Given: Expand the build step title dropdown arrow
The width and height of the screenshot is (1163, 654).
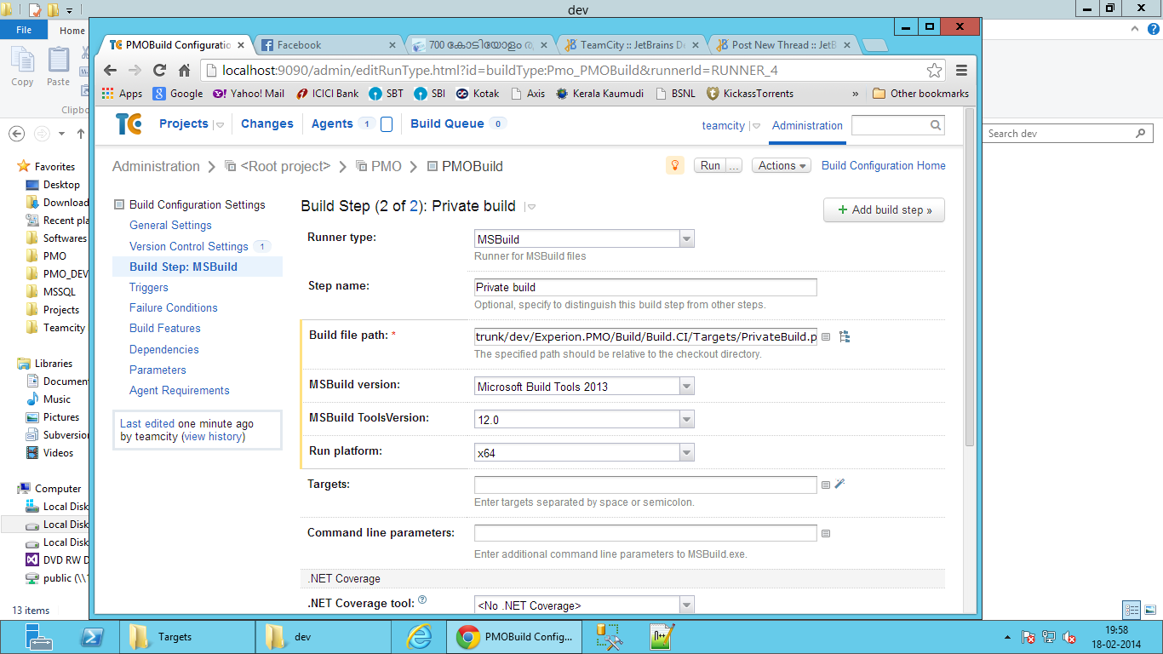Looking at the screenshot, I should coord(530,207).
